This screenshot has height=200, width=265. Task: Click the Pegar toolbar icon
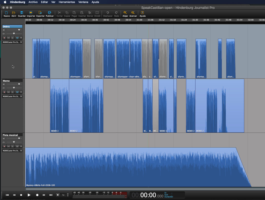(x=74, y=14)
